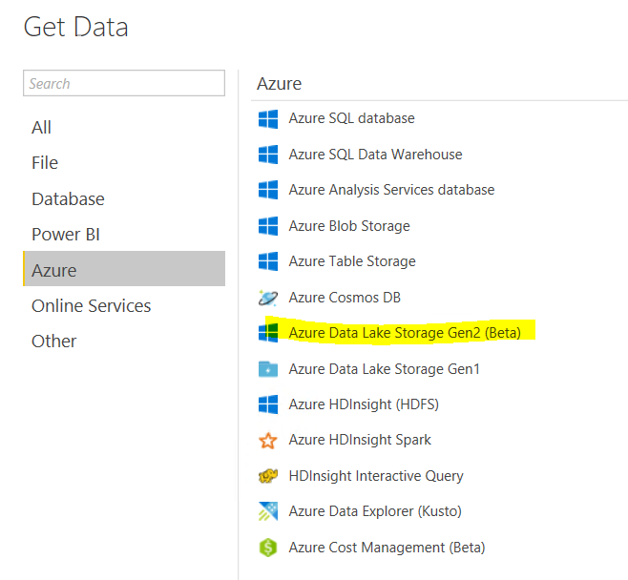Select Azure Data Lake Storage Gen2 (Beta) text
628x580 pixels.
tap(405, 333)
